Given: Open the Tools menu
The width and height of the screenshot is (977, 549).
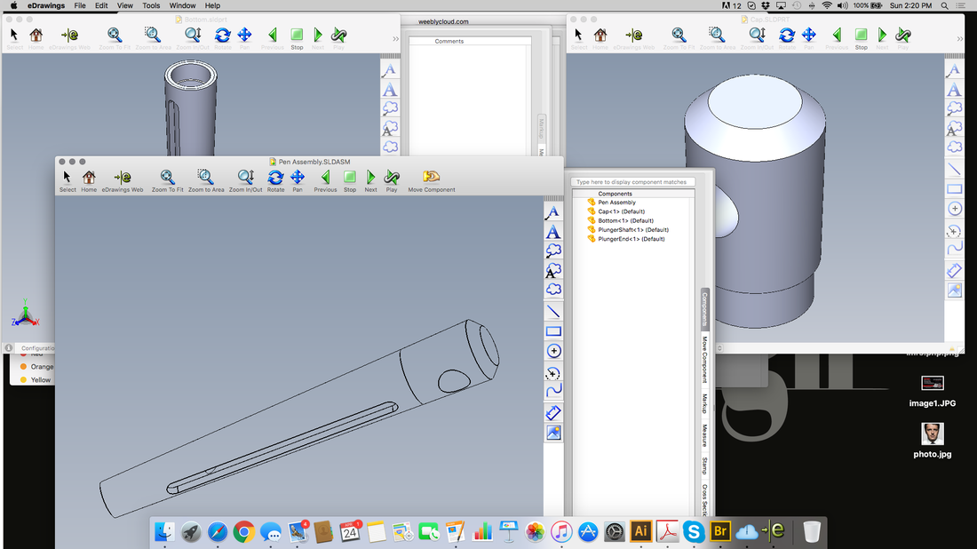Looking at the screenshot, I should coord(151,5).
